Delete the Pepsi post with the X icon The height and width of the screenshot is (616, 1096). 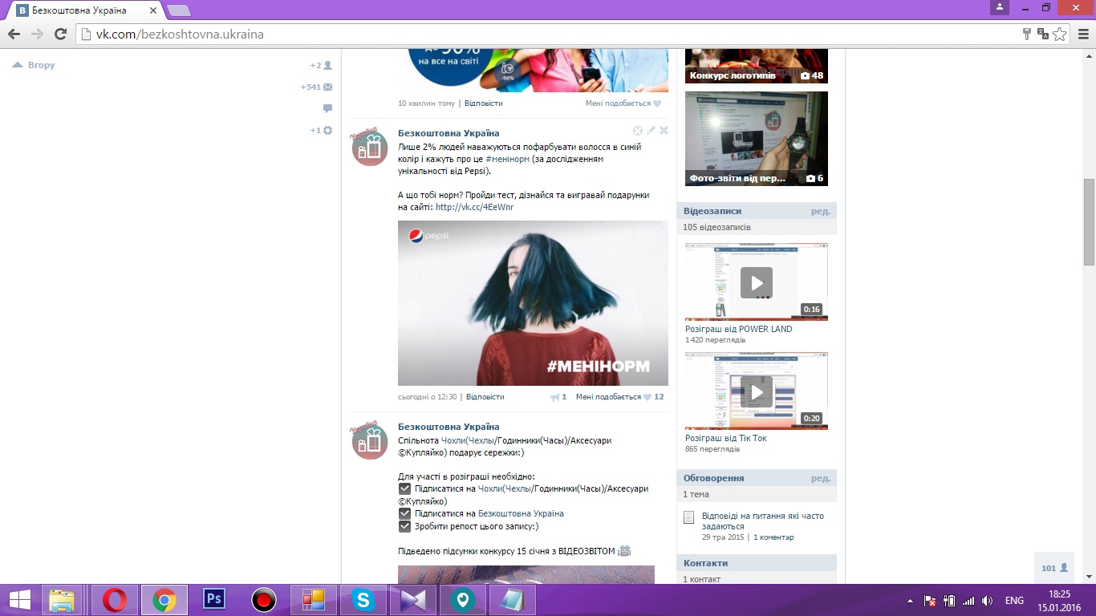(x=664, y=130)
